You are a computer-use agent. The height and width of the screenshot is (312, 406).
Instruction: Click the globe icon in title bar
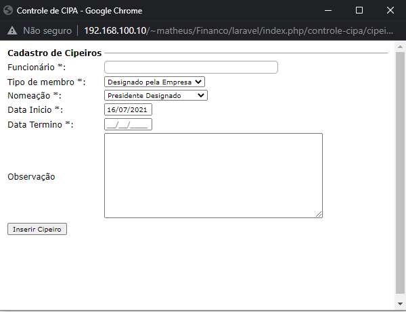pos(9,10)
